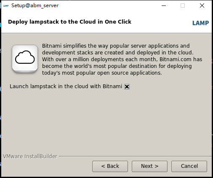Minimize the Setup window

(x=164, y=5)
